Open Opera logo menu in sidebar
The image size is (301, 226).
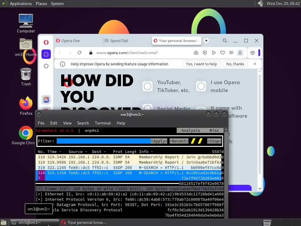point(46,42)
